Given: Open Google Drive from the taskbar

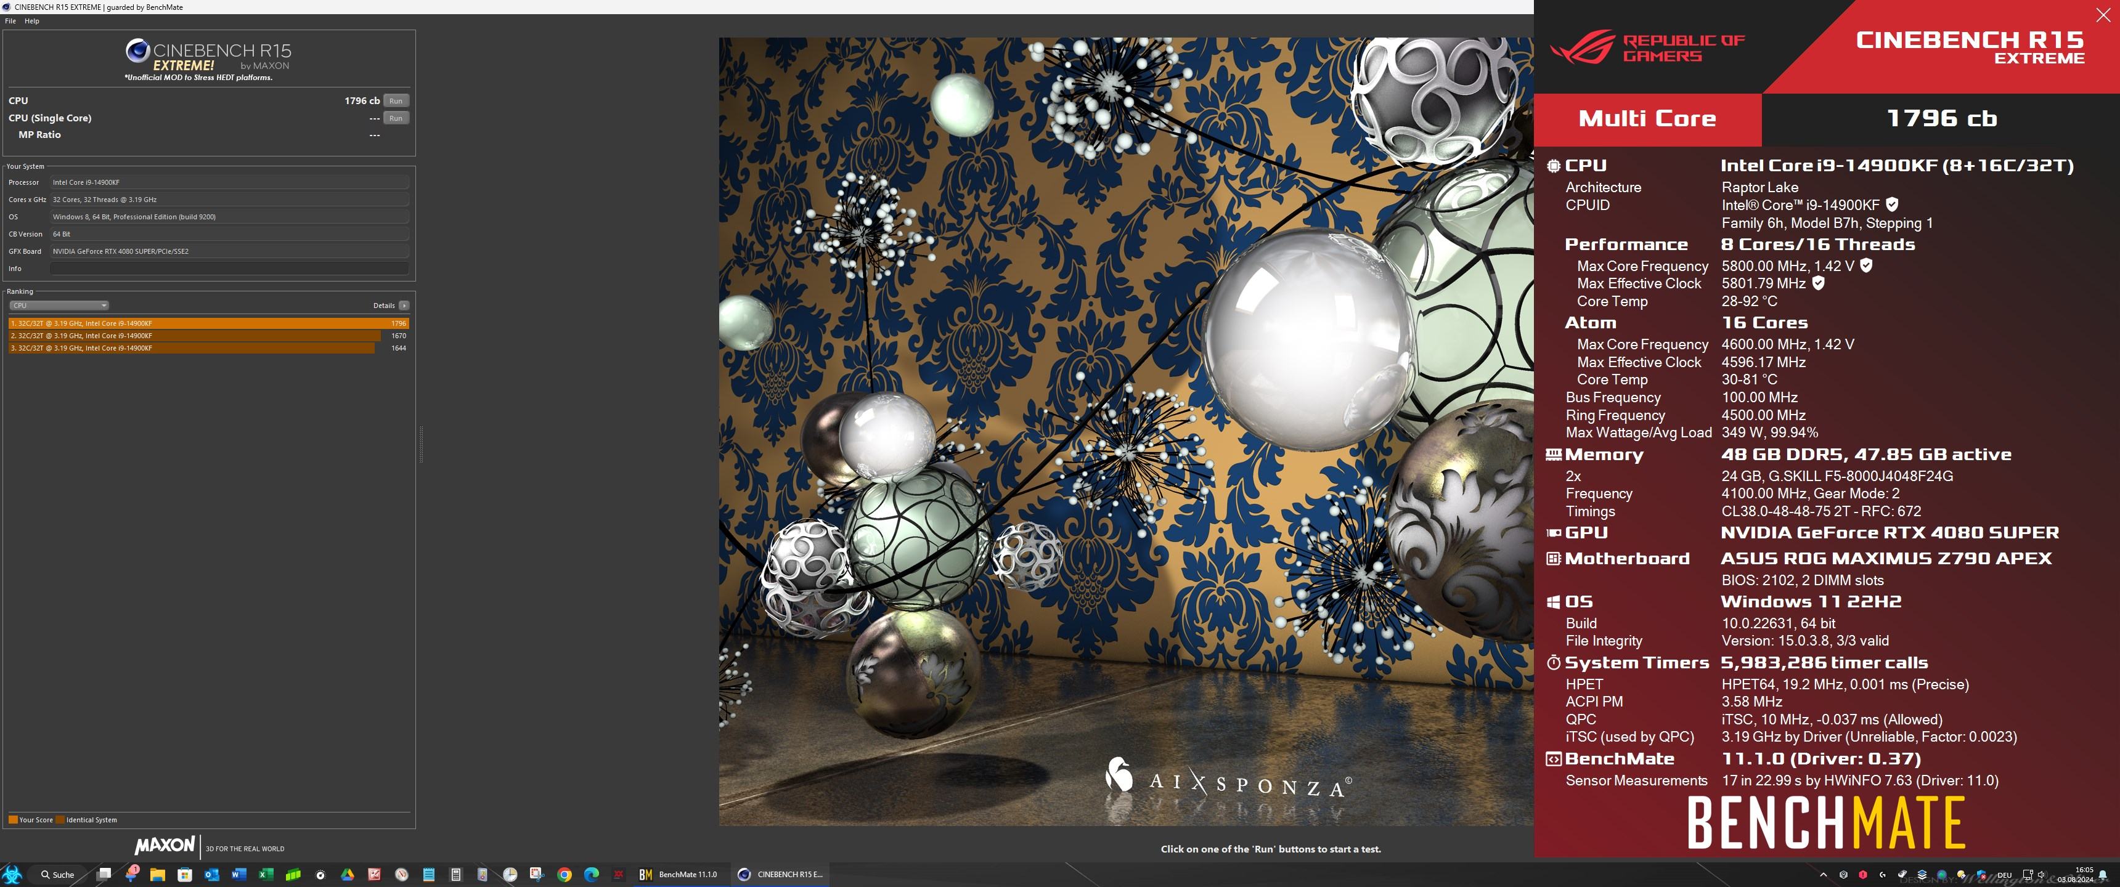Looking at the screenshot, I should tap(348, 875).
